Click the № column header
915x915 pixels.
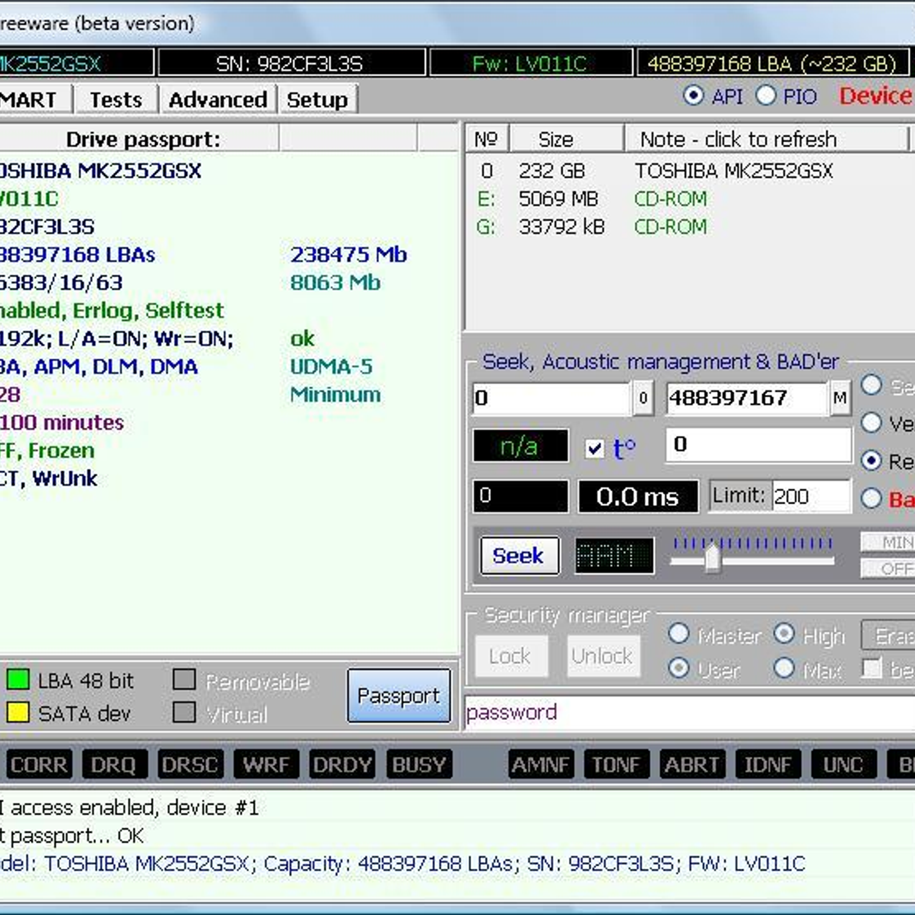(x=487, y=139)
